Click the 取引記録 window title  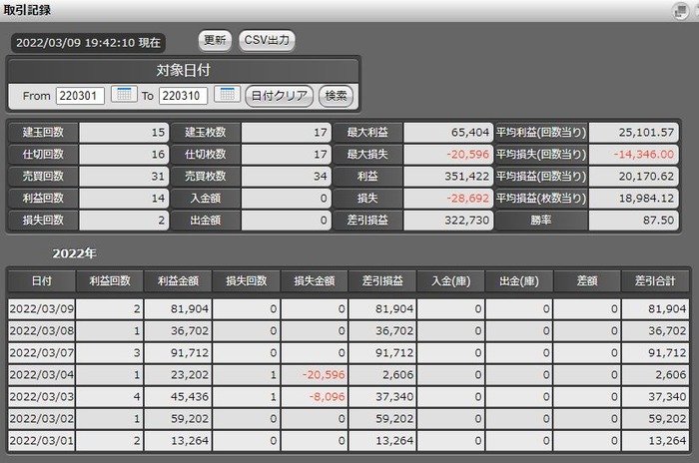(27, 10)
